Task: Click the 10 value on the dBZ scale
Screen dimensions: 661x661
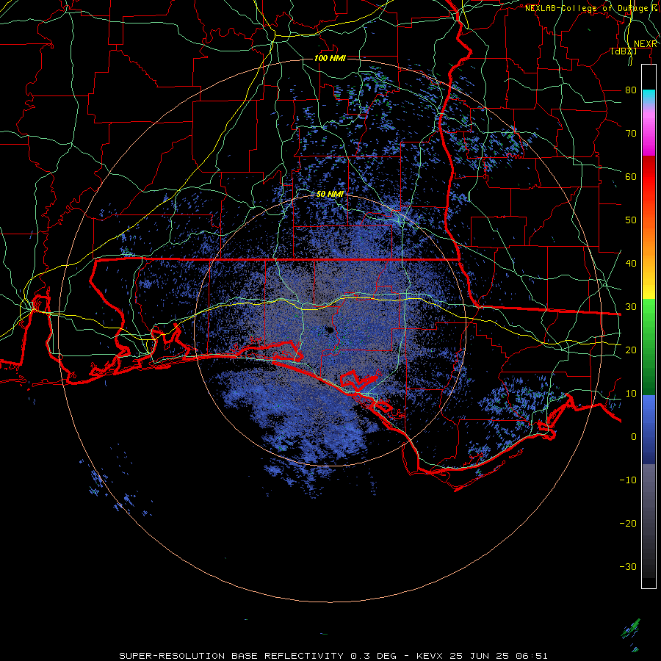Action: tap(631, 394)
